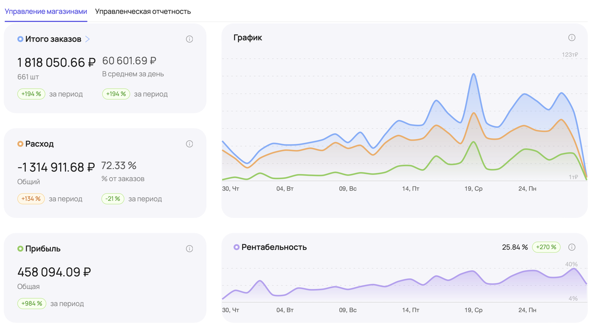The width and height of the screenshot is (592, 326).
Task: Toggle blue circle marker next to Итого заказов
Action: pyautogui.click(x=20, y=39)
